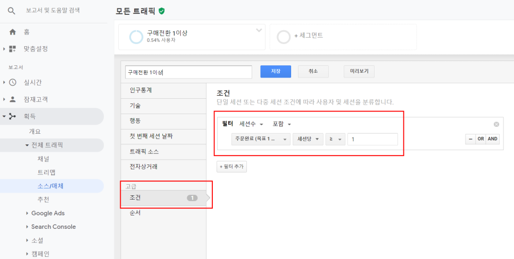
Task: Click the 획득 acquisition icon
Action: 12,116
